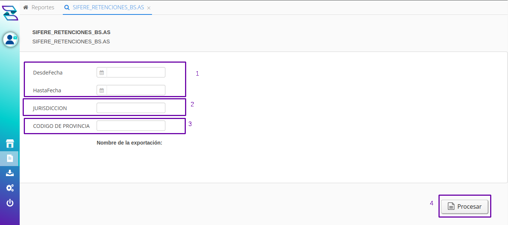This screenshot has height=225, width=508.
Task: Click the bold SIFERE_RETENCIONES_BS.AS heading
Action: [x=71, y=32]
